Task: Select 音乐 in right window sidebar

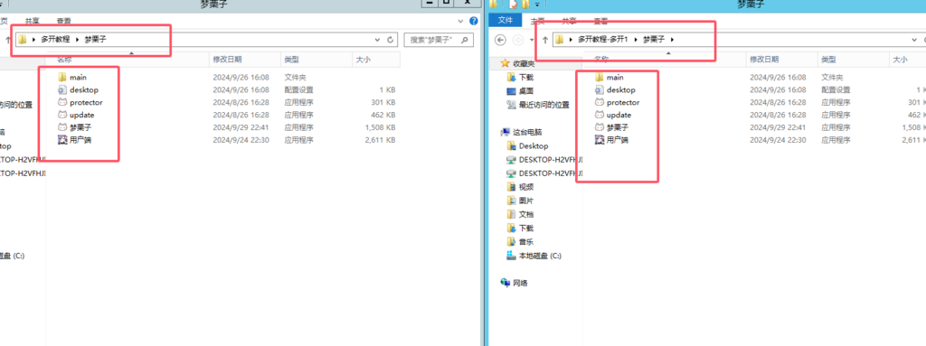Action: [x=526, y=241]
